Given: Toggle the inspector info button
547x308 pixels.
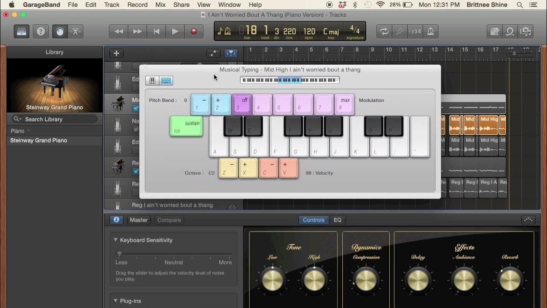Looking at the screenshot, I should pyautogui.click(x=116, y=220).
